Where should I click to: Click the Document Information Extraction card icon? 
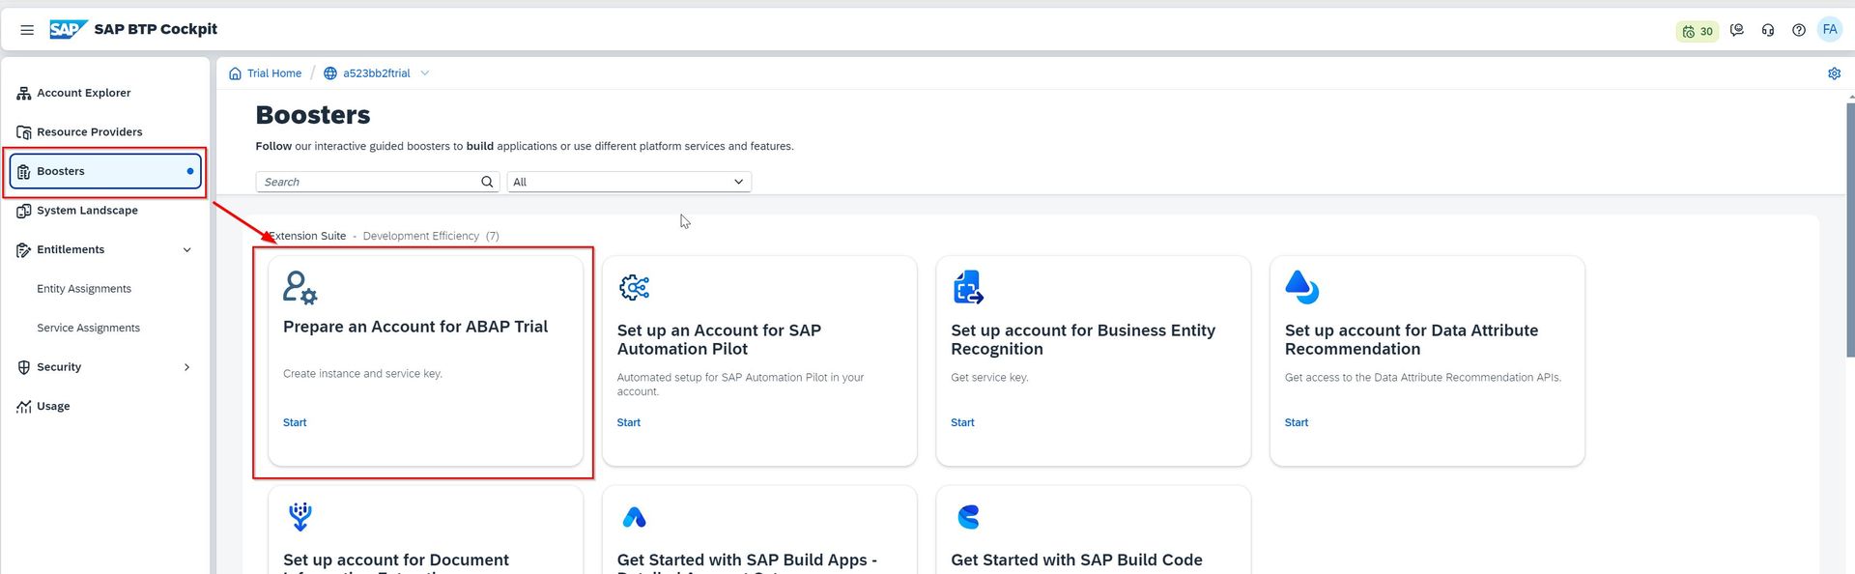300,517
